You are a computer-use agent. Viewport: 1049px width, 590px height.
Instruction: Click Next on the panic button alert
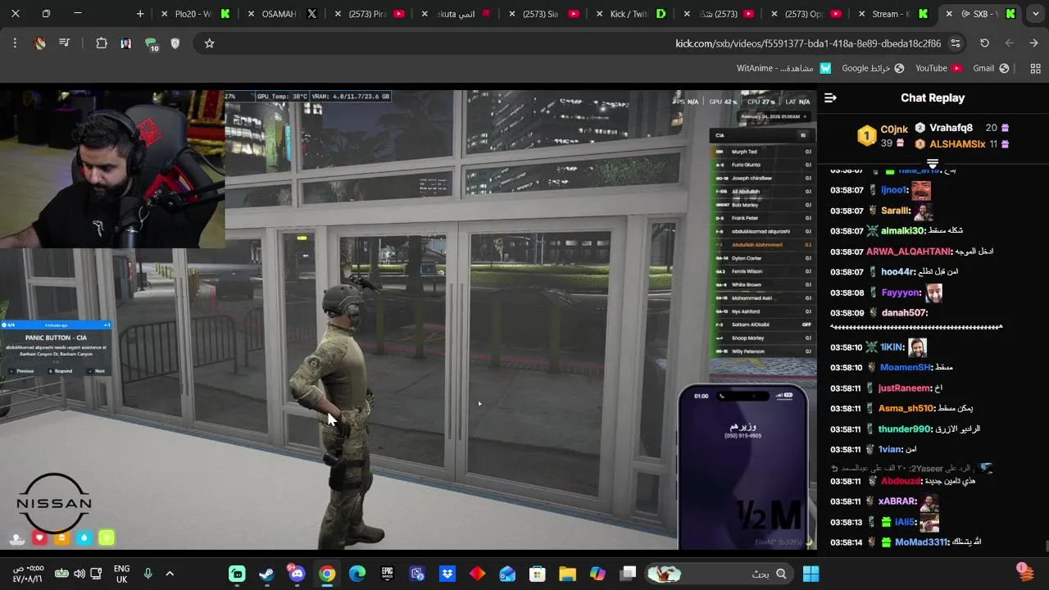point(97,371)
